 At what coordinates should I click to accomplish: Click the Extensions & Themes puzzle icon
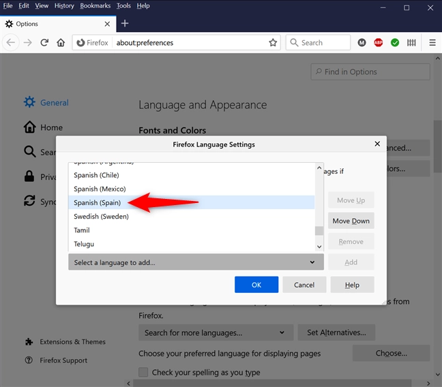[x=29, y=342]
